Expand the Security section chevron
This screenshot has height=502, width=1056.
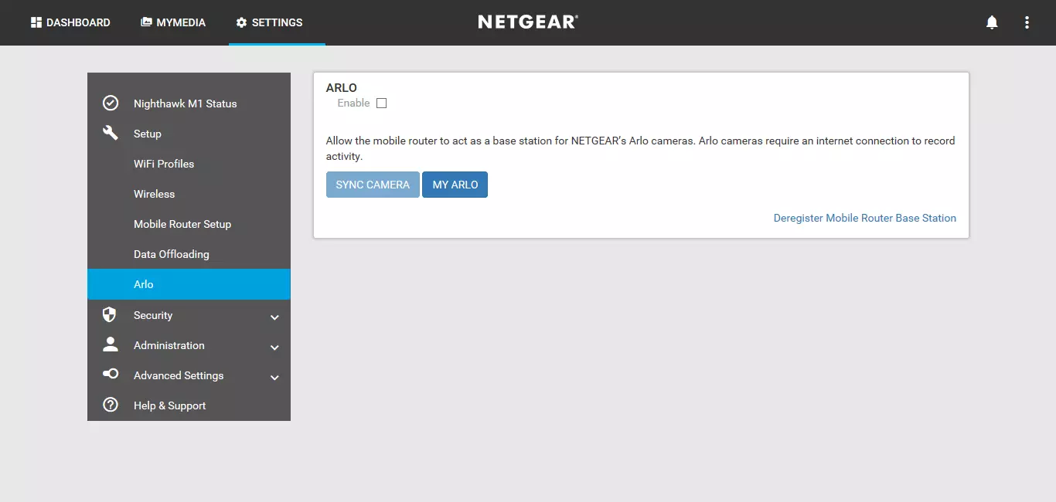pos(274,317)
